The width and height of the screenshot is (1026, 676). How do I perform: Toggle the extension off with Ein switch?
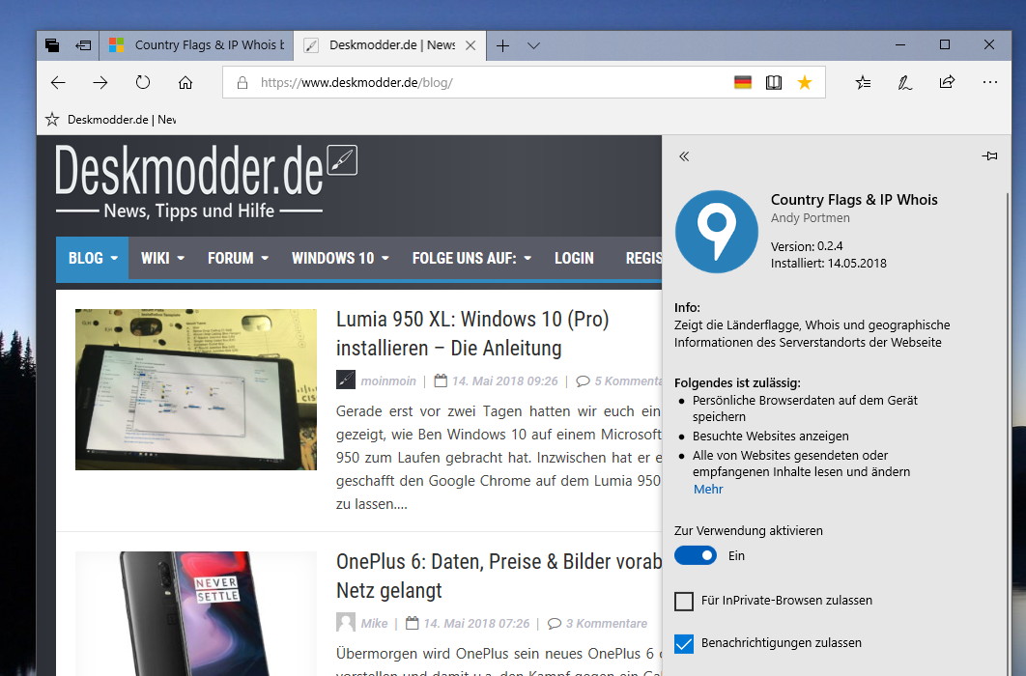[x=696, y=555]
